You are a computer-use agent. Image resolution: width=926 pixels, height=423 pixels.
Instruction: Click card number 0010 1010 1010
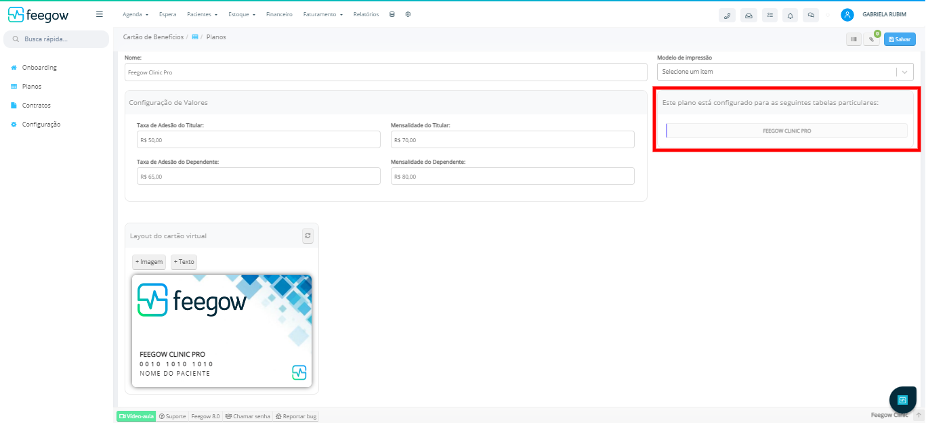click(176, 364)
